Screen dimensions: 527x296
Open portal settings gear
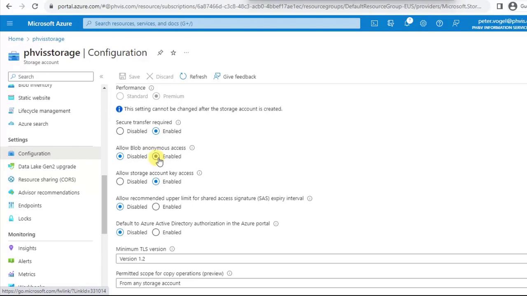[423, 23]
